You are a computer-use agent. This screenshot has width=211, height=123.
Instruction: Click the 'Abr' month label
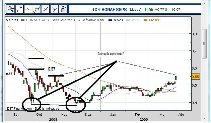[x=181, y=115]
